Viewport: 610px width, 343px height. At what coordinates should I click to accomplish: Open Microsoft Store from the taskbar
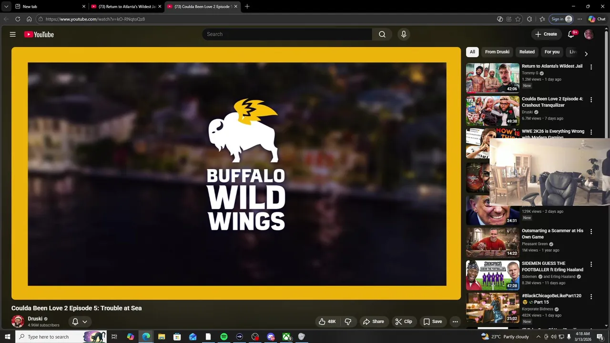[x=177, y=337]
